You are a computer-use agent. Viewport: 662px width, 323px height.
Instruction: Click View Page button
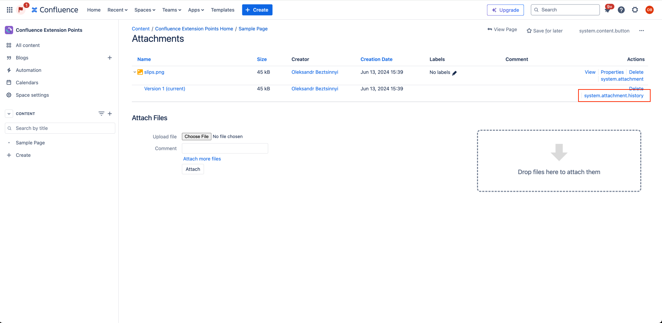pos(502,29)
